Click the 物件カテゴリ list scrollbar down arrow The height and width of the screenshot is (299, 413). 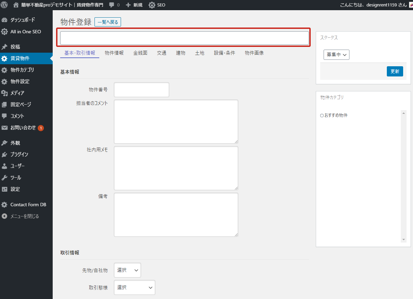(403, 240)
